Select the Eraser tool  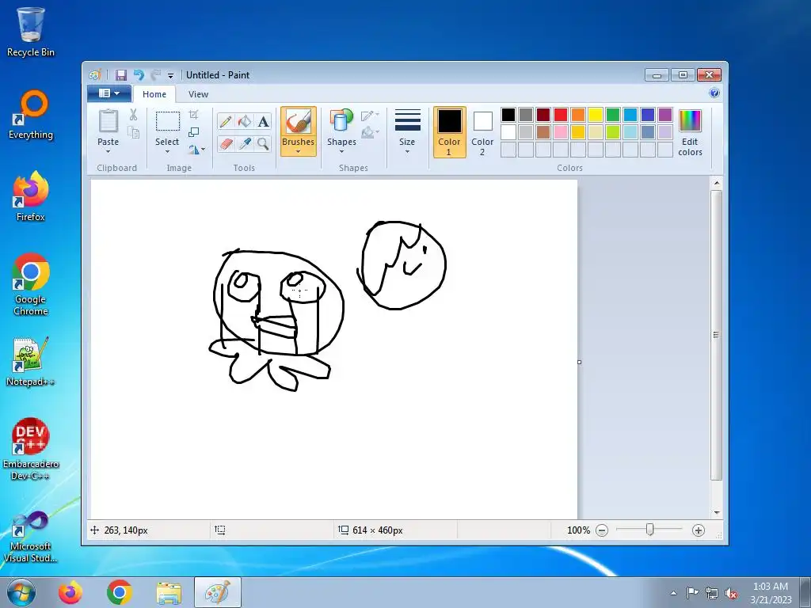click(226, 143)
